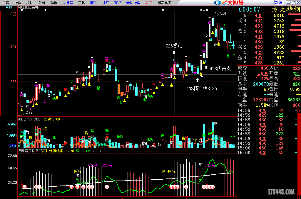Minimize the 大智慧 window
The height and width of the screenshot is (199, 301).
click(288, 2)
